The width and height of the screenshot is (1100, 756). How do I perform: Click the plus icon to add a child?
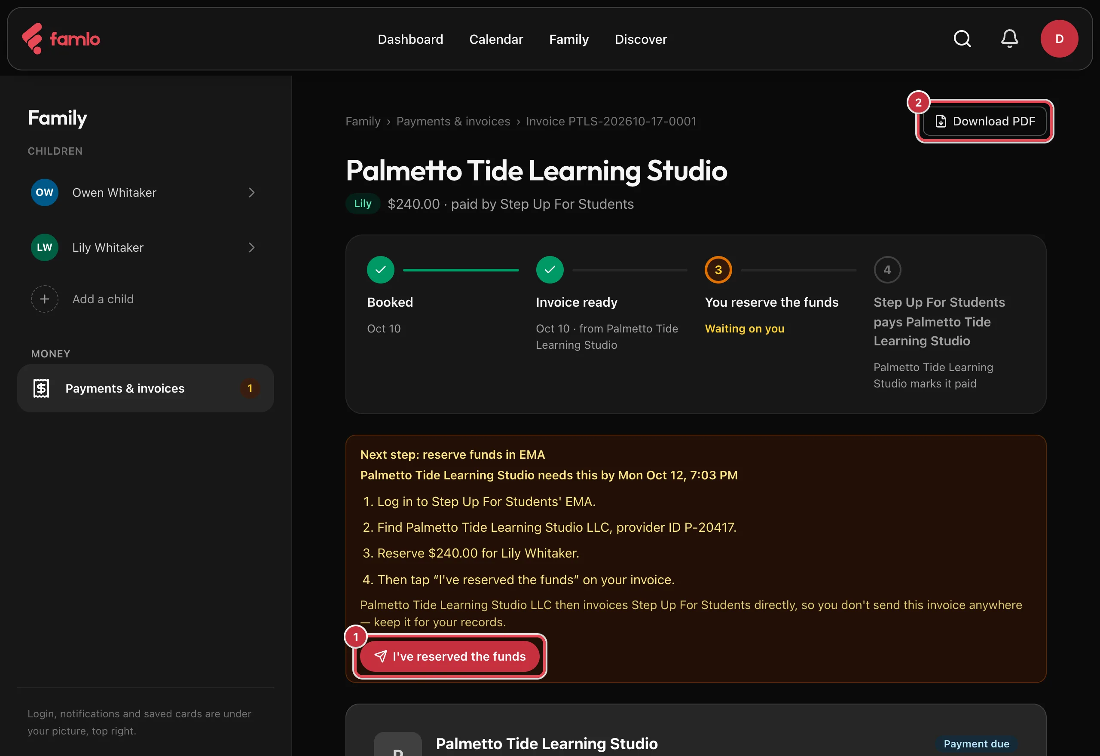coord(45,299)
